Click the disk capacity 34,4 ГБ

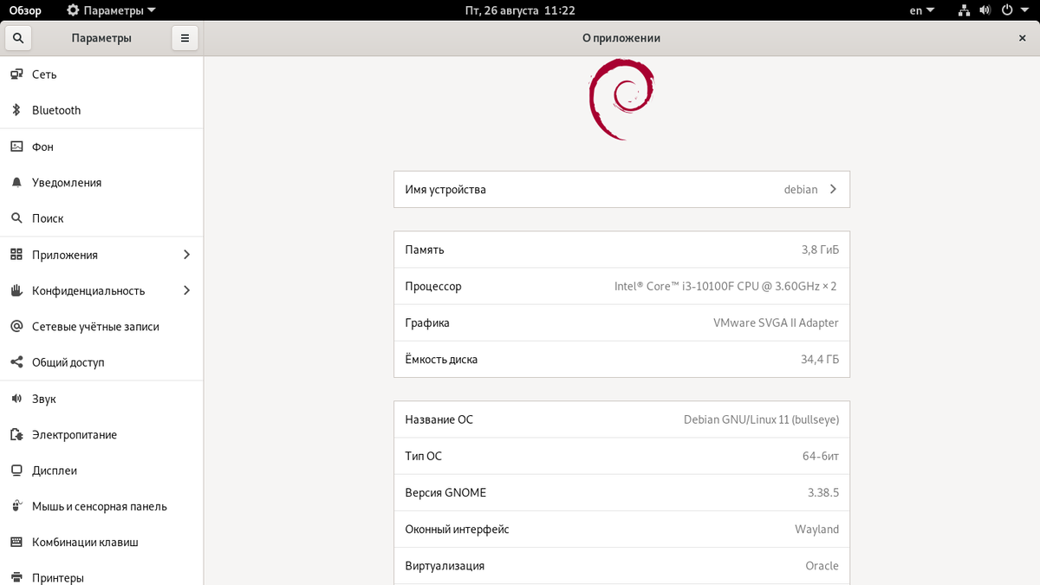[x=820, y=359]
